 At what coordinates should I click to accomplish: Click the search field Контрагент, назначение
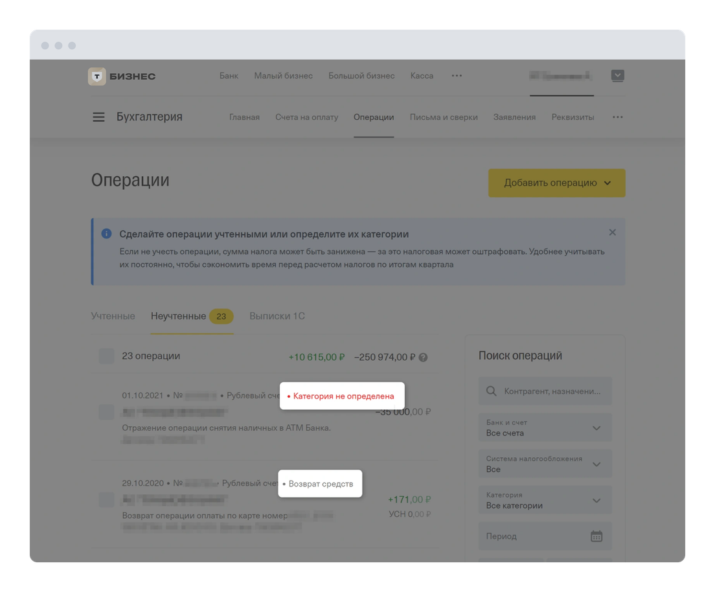click(545, 391)
